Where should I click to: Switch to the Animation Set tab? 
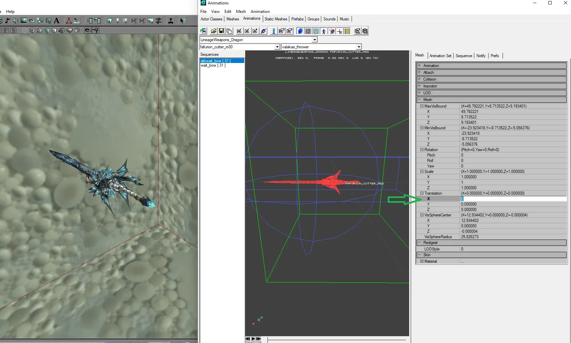coord(440,56)
